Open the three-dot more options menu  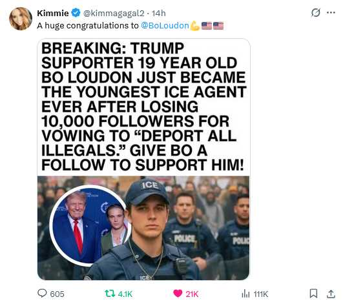point(331,12)
